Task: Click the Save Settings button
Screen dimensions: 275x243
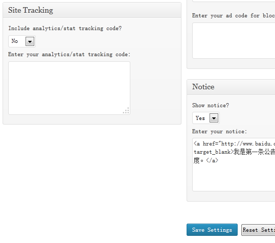Action: (x=212, y=230)
